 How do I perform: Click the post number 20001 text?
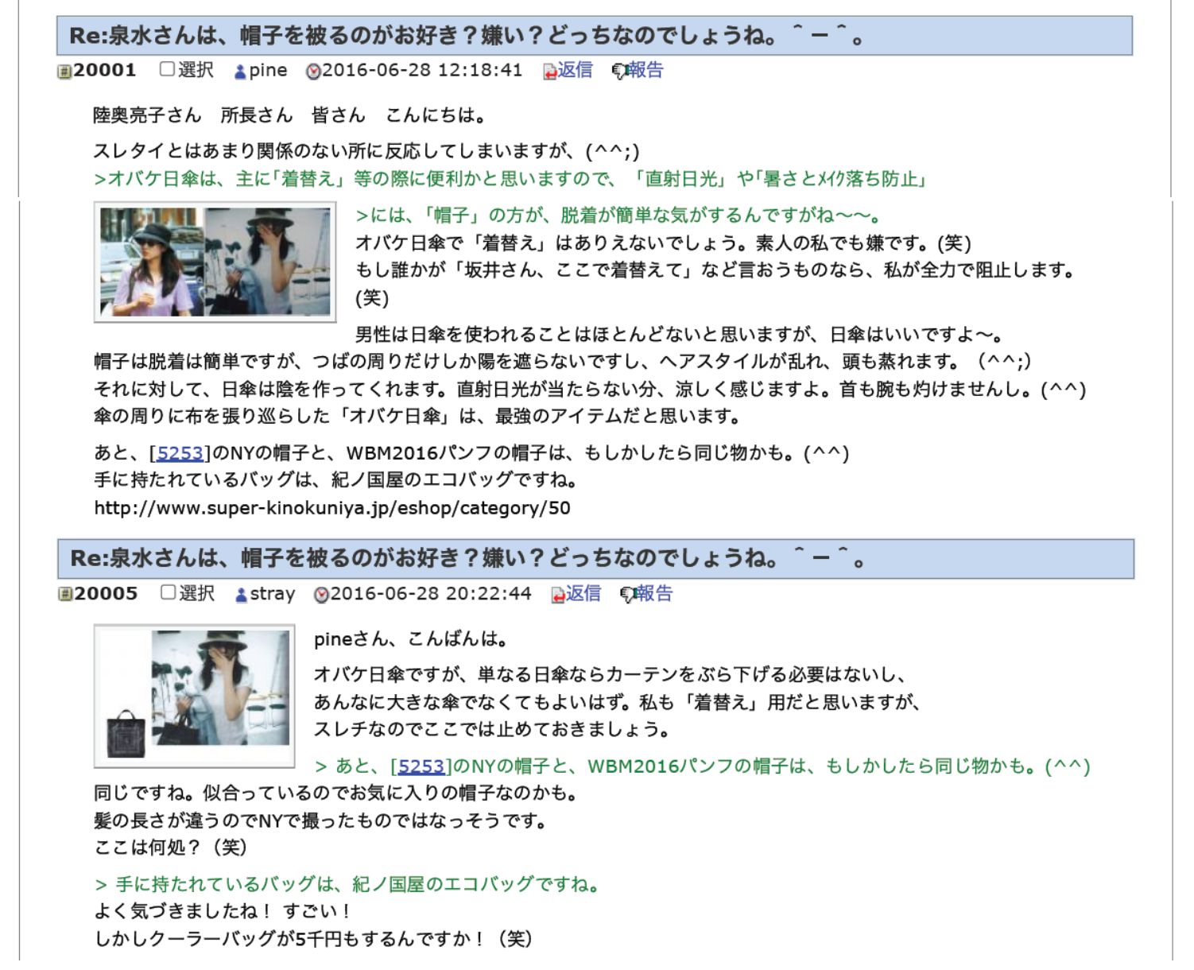click(x=105, y=70)
